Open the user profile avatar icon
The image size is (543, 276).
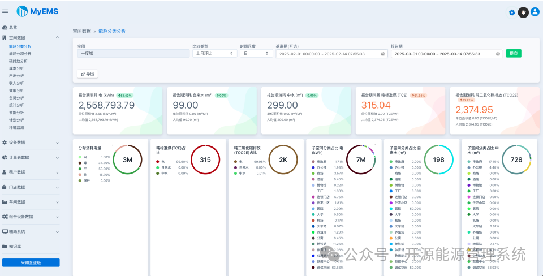(535, 12)
